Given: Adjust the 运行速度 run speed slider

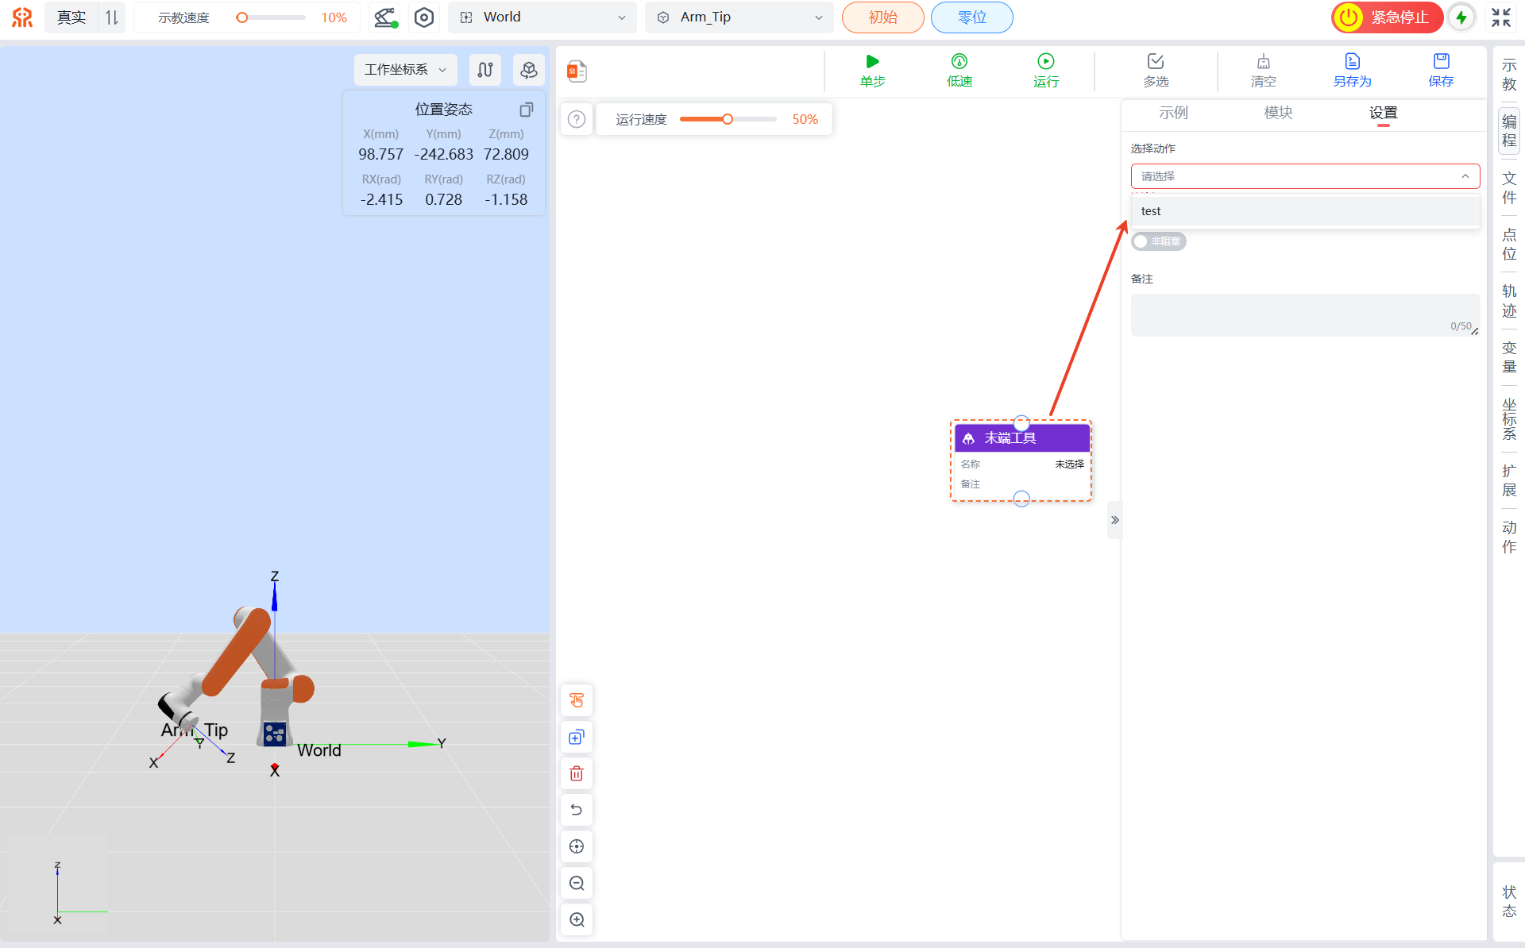Looking at the screenshot, I should [x=727, y=119].
